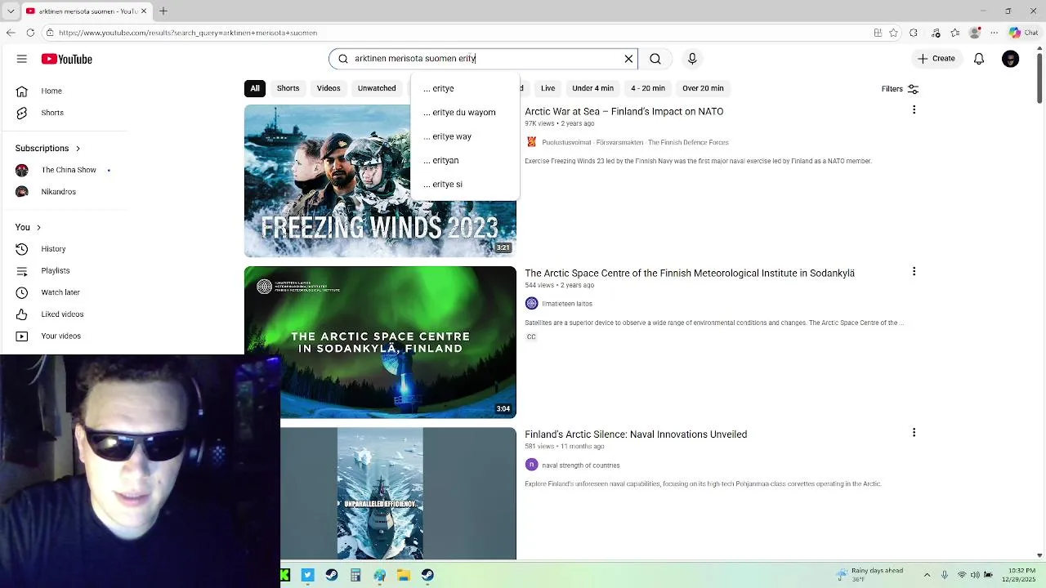Image resolution: width=1046 pixels, height=588 pixels.
Task: Select the Under 4 min filter chip
Action: (592, 88)
